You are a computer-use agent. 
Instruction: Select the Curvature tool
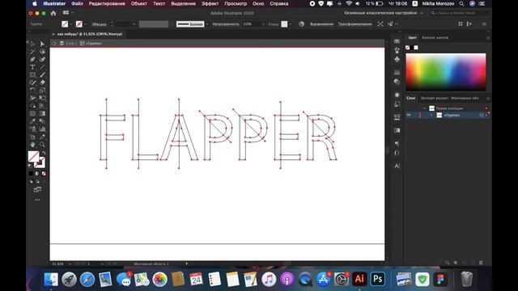tap(42, 59)
